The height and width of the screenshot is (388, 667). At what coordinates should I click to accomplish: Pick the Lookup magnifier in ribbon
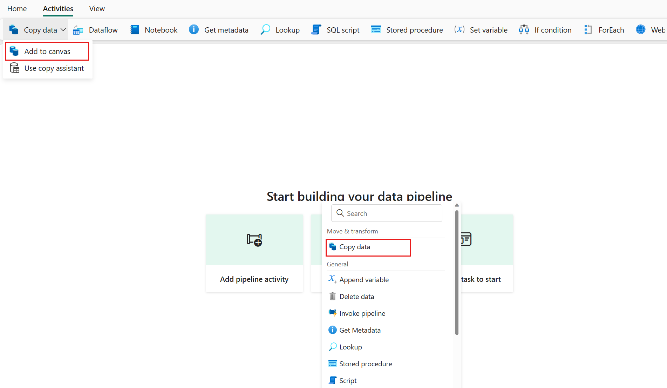pos(265,30)
